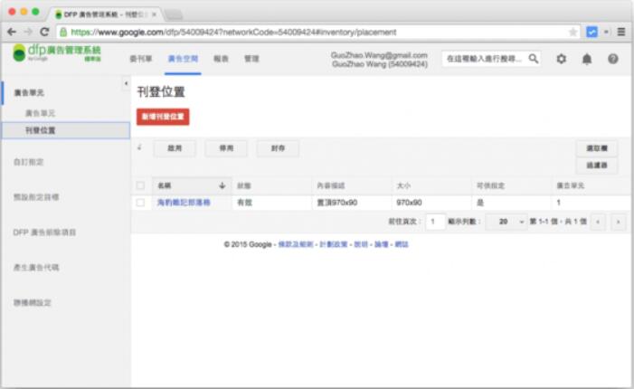Open the Chrome hamburger menu

(620, 32)
